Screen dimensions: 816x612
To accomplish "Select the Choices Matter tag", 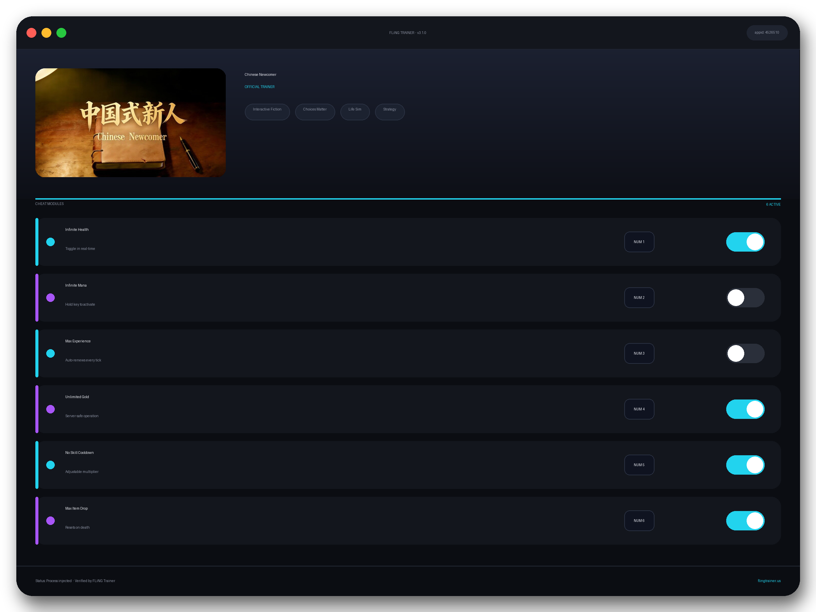I will click(314, 112).
